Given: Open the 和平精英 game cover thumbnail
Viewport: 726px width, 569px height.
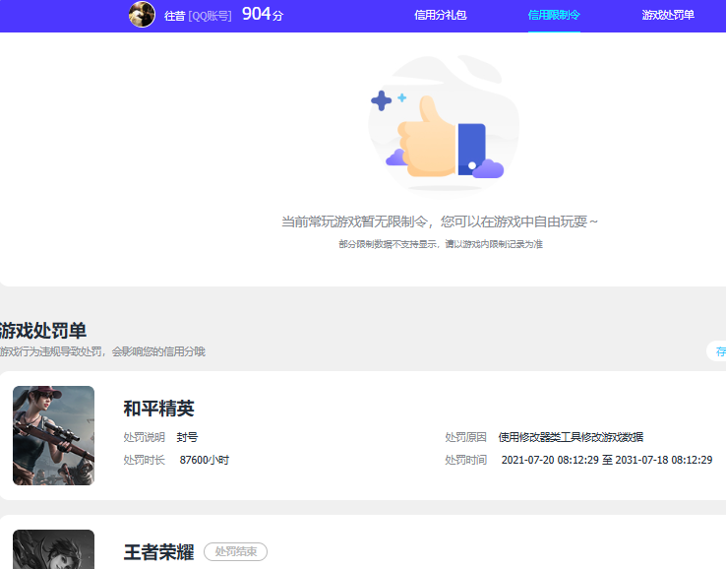Looking at the screenshot, I should (x=54, y=435).
